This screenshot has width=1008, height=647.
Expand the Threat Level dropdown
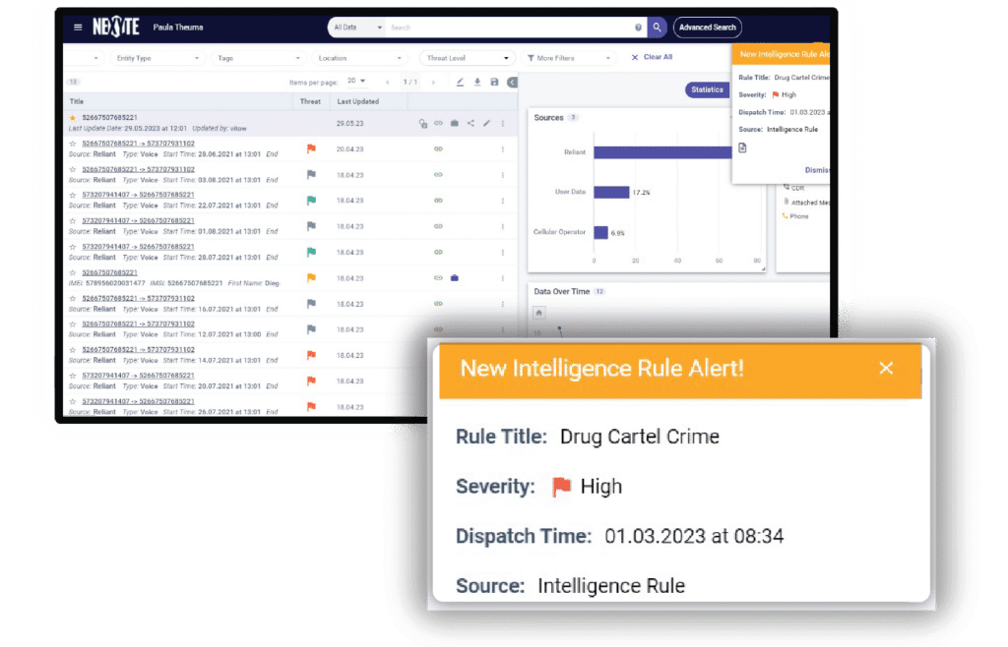tap(467, 57)
